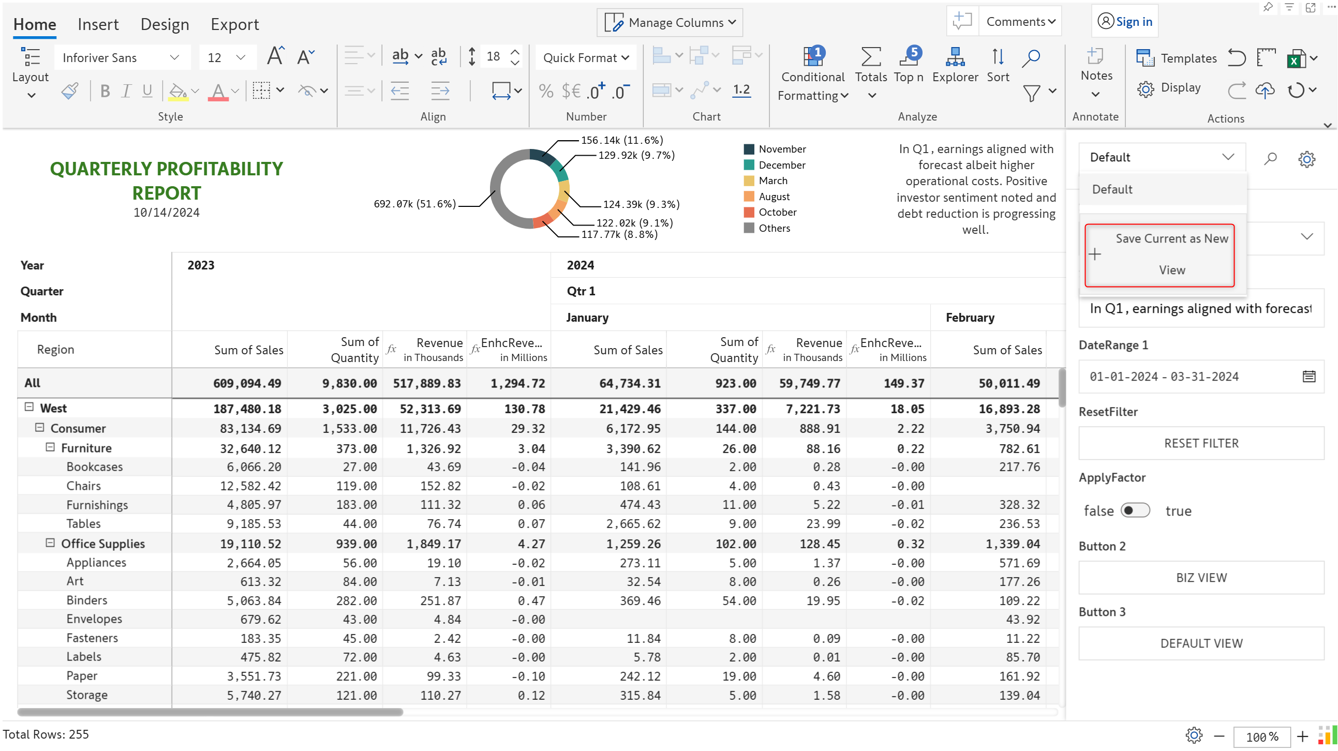This screenshot has width=1338, height=751.
Task: Collapse the West region row
Action: 29,407
